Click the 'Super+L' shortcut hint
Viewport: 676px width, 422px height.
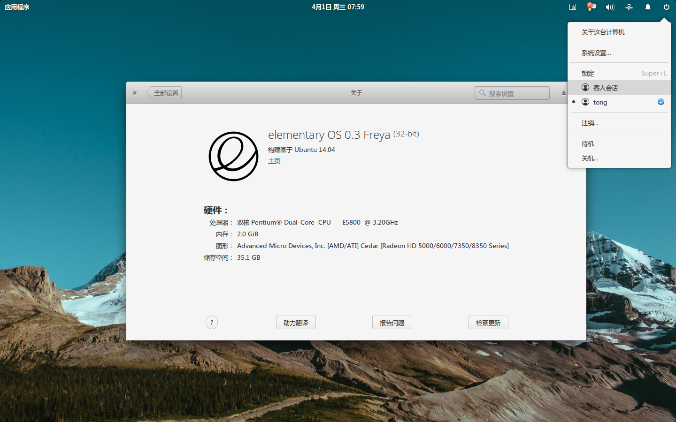[x=654, y=73]
